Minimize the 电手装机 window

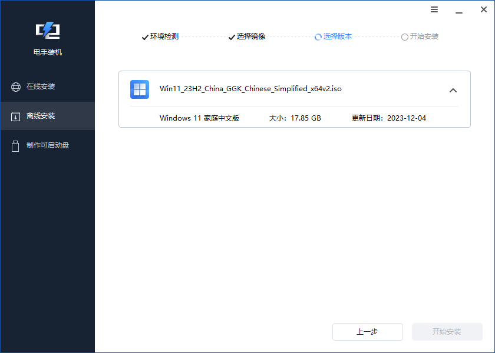[458, 9]
